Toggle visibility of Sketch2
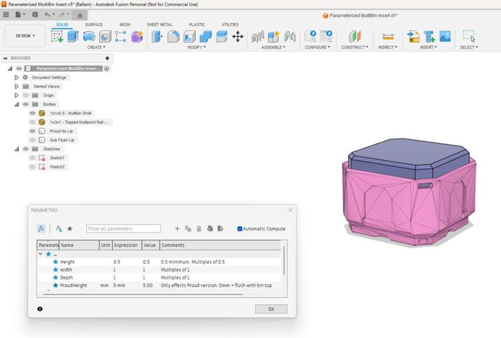Screen dimensions: 501x338 pyautogui.click(x=33, y=167)
